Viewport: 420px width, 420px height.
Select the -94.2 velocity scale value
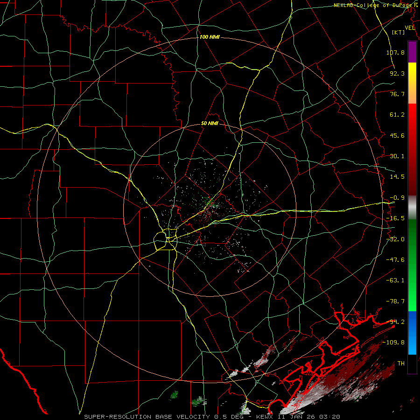[x=395, y=322]
